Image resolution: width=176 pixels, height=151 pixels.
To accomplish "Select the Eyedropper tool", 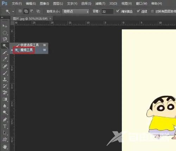I will pyautogui.click(x=5, y=59).
